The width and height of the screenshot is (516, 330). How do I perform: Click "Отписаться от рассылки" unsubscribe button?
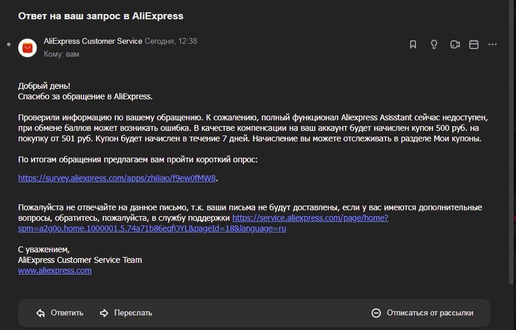[429, 313]
